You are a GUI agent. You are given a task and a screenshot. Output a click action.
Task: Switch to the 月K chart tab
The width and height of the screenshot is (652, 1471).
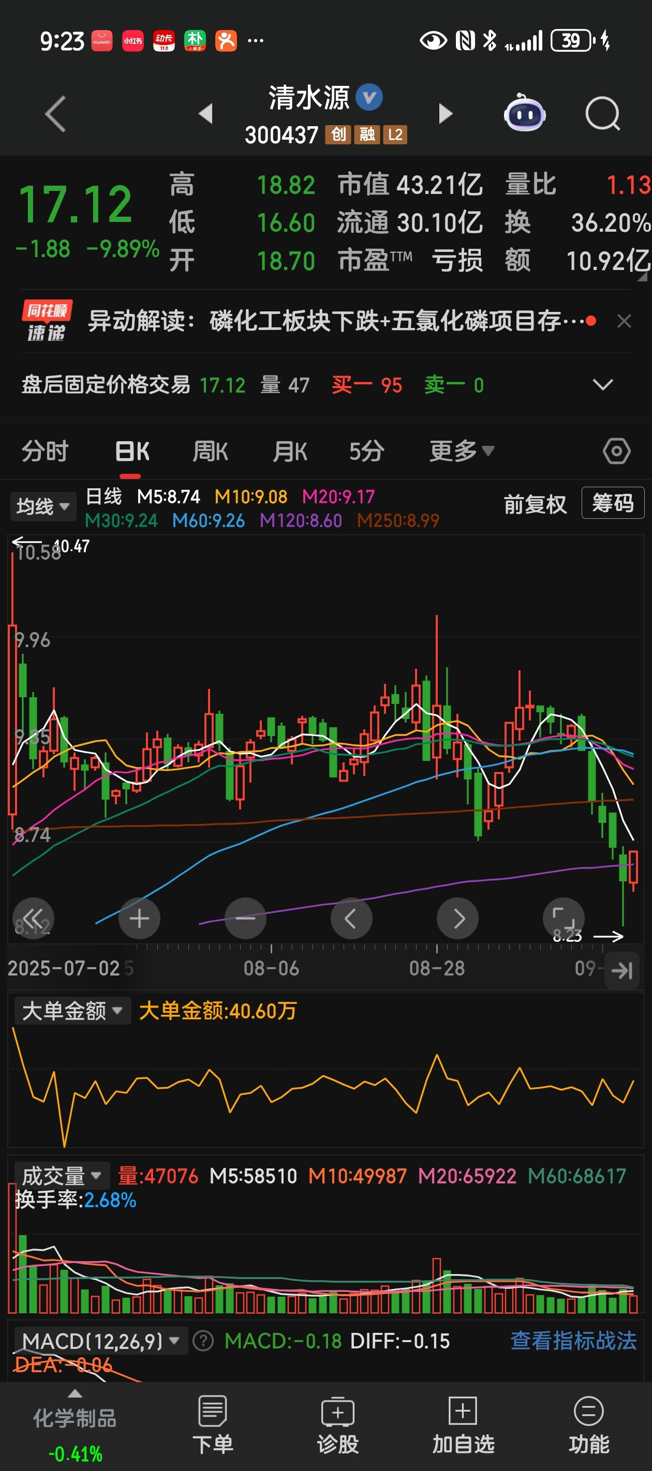pyautogui.click(x=290, y=451)
